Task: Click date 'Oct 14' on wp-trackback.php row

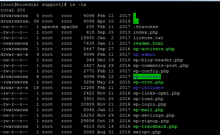Action: [x=106, y=127]
